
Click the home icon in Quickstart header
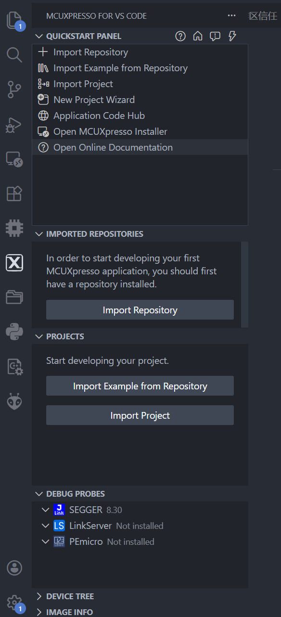[197, 36]
